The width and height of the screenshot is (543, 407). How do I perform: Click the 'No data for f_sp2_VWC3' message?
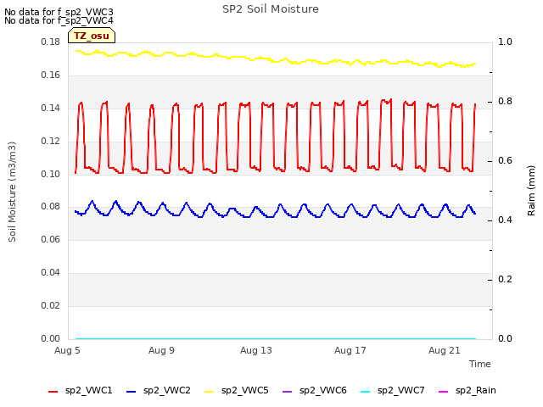coord(59,12)
